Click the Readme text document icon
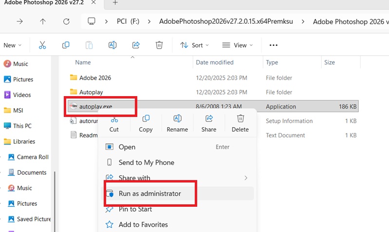 tap(74, 135)
